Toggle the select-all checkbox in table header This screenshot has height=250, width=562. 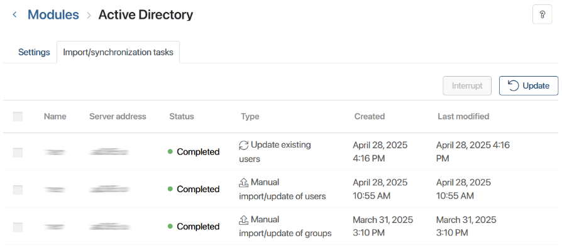pos(18,116)
